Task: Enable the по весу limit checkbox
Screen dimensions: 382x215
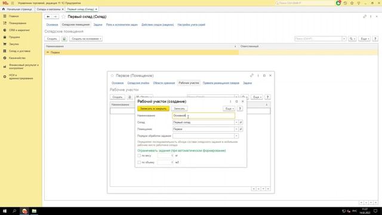Action: coord(139,155)
